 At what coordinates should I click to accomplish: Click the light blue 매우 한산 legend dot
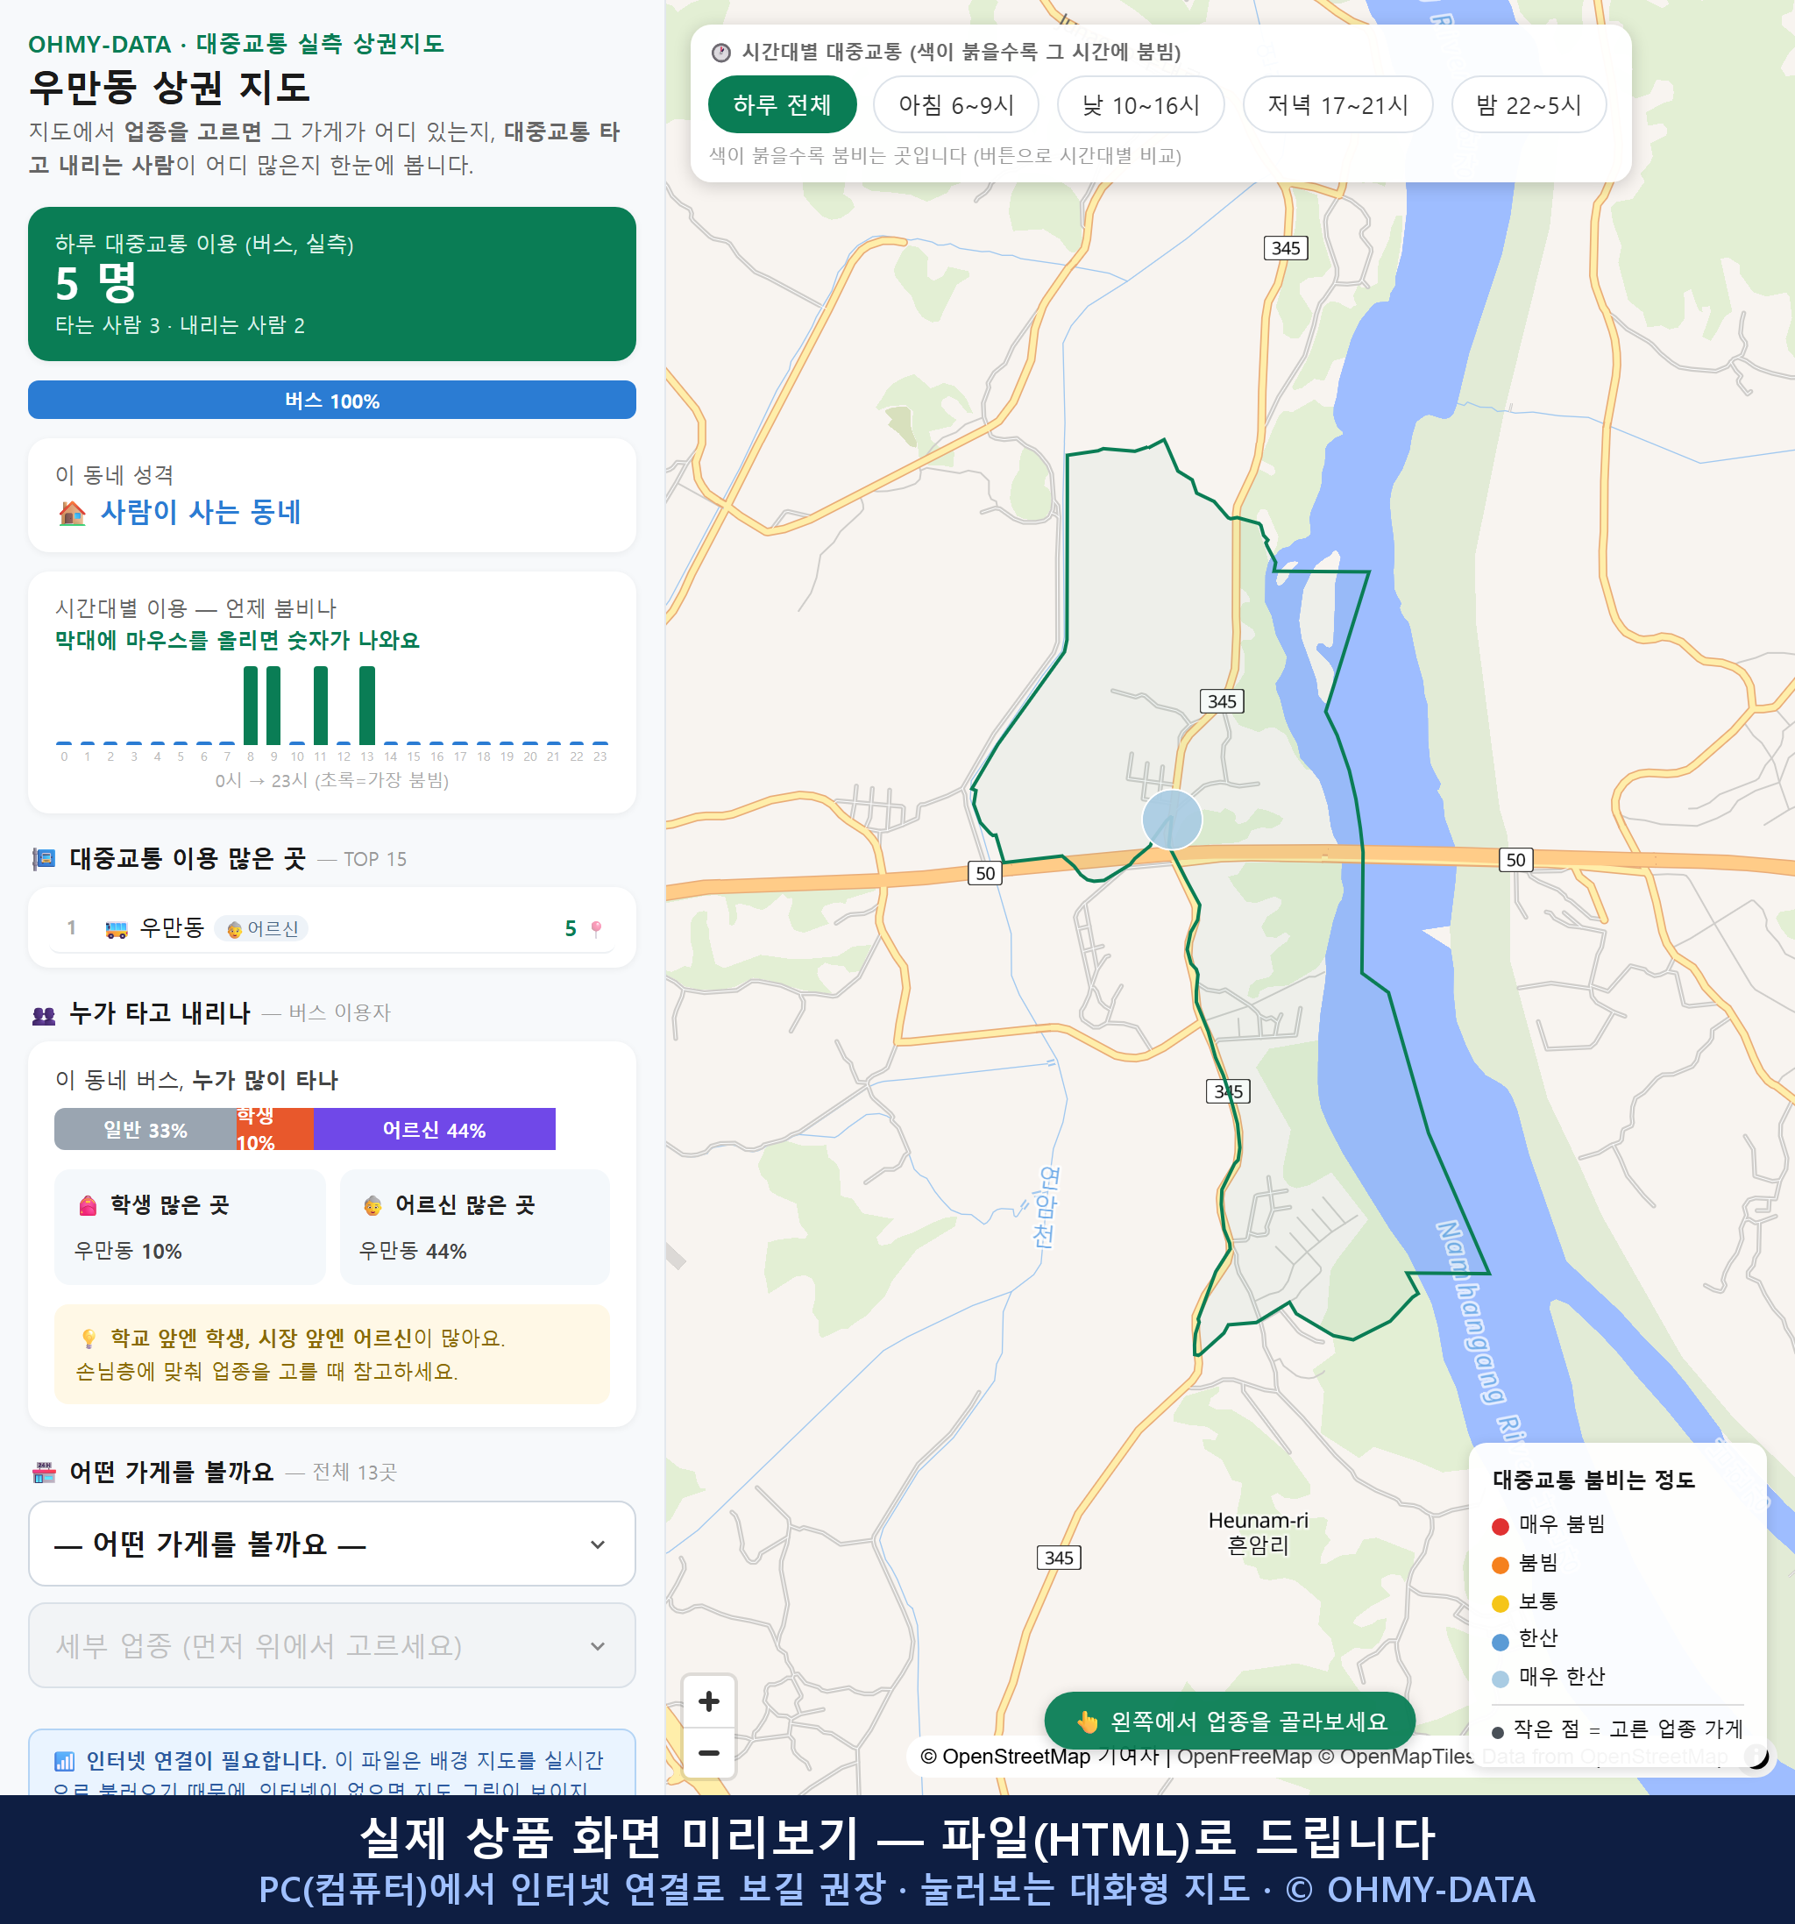click(x=1501, y=1679)
